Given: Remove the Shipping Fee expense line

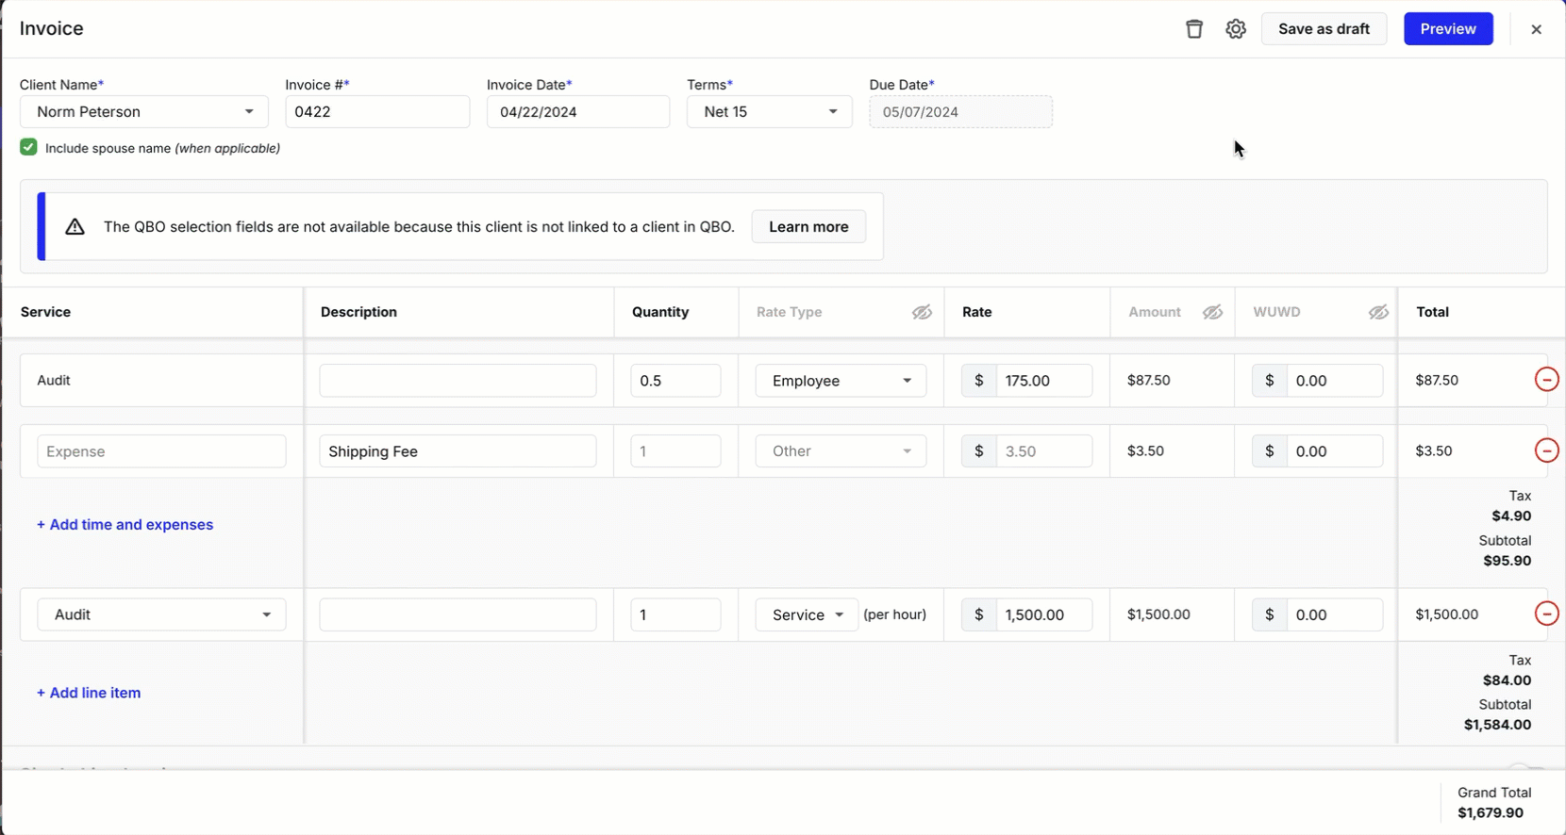Looking at the screenshot, I should (x=1546, y=450).
